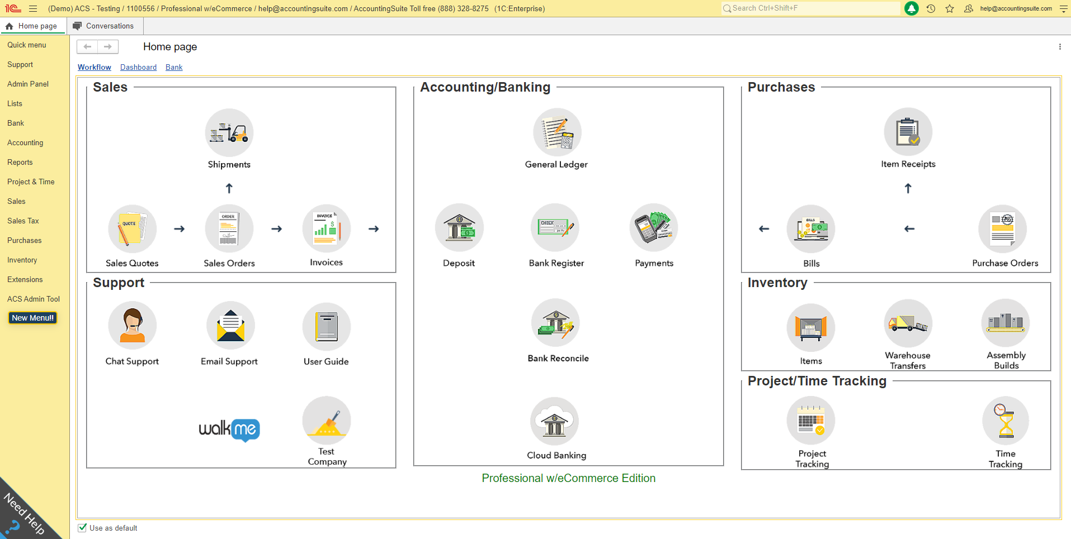Open the Bank Reconcile icon
1071x539 pixels.
click(x=555, y=323)
